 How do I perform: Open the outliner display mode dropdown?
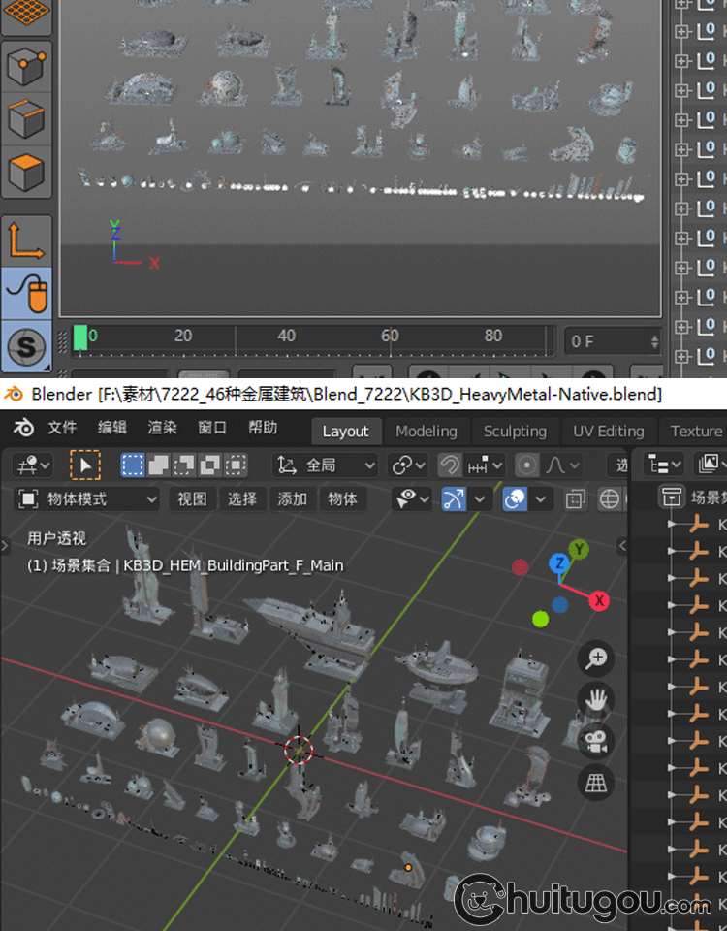point(710,465)
